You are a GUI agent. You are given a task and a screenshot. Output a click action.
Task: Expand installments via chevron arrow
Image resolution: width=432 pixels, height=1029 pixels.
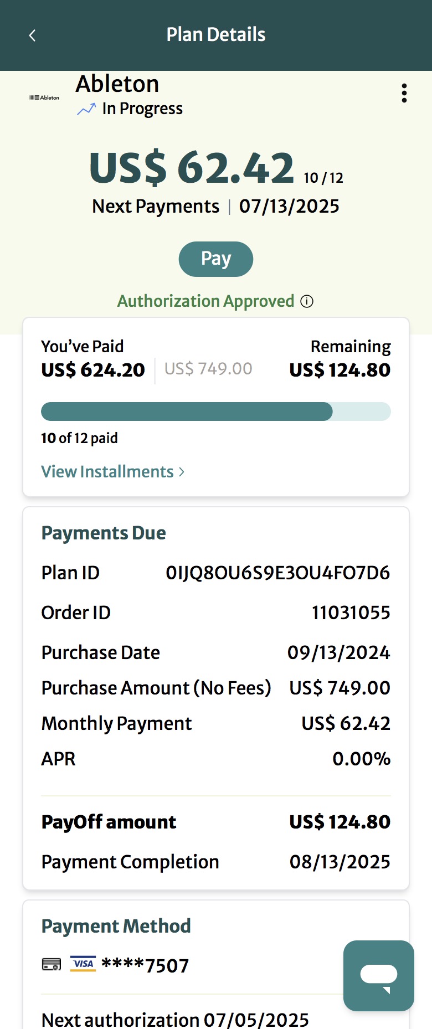(x=182, y=472)
